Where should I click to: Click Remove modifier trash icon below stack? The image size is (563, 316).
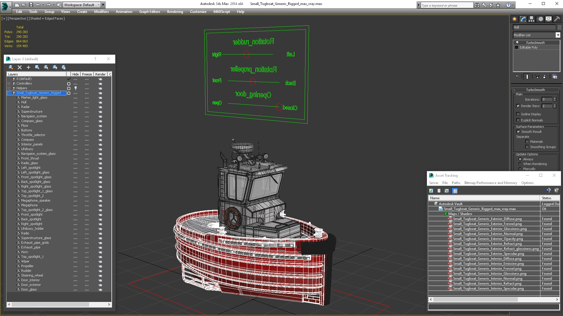(x=545, y=77)
